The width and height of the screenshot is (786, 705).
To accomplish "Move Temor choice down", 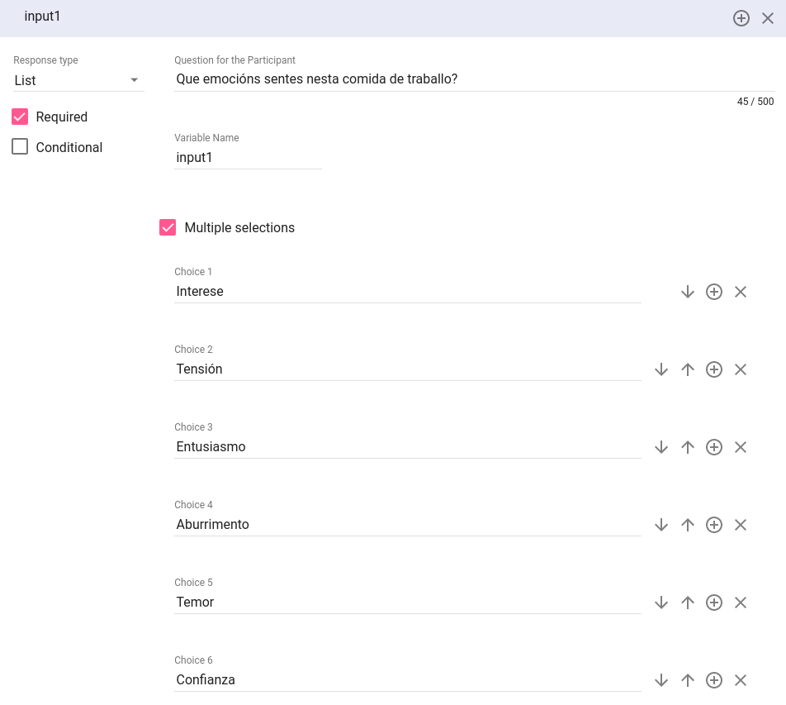I will point(661,603).
